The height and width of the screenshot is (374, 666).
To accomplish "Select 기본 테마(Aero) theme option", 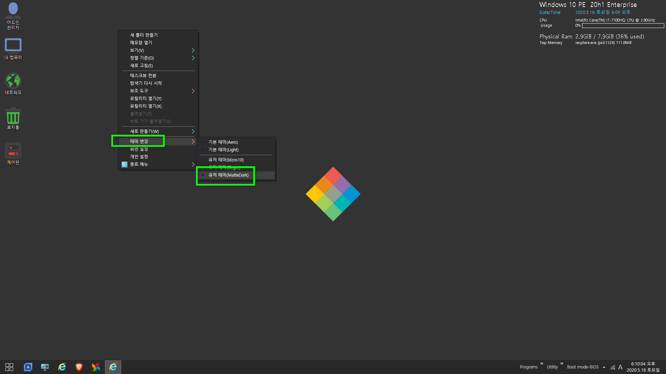I will click(x=237, y=142).
